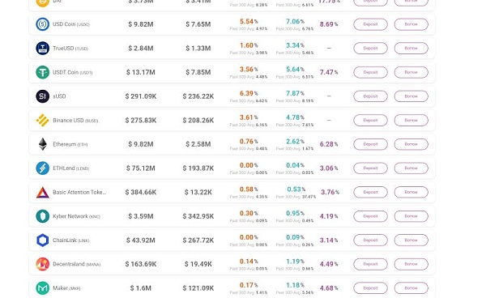Click the ChainLink hexagon icon
Image resolution: width=486 pixels, height=298 pixels.
[42, 240]
